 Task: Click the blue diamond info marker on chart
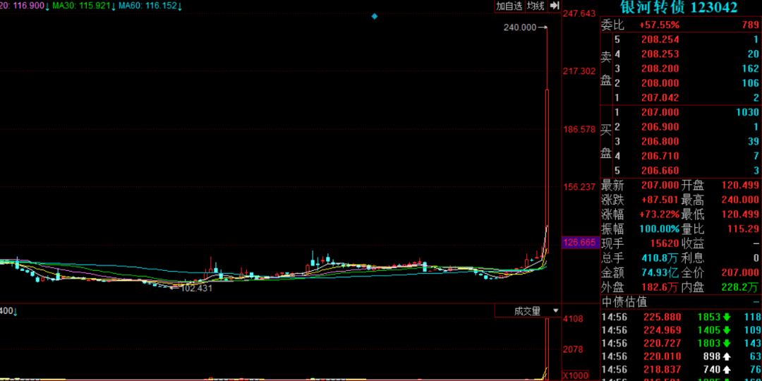click(375, 16)
